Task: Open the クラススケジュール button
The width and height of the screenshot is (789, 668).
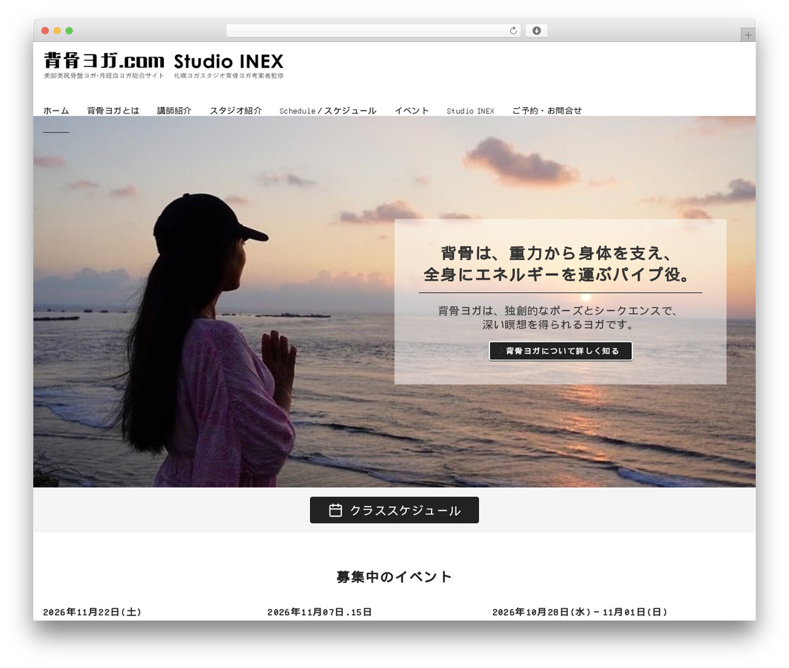Action: [394, 510]
